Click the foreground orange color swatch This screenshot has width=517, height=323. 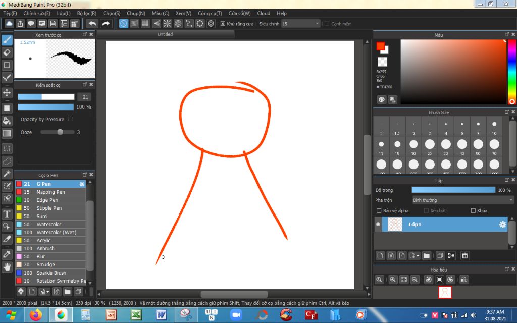pos(381,46)
